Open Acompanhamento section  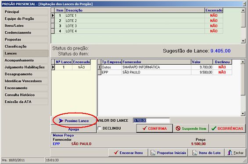coord(26,60)
